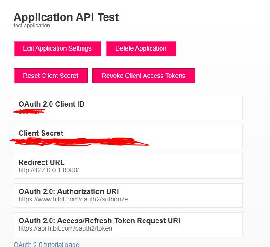Revoke Client Access Tokens

(144, 76)
